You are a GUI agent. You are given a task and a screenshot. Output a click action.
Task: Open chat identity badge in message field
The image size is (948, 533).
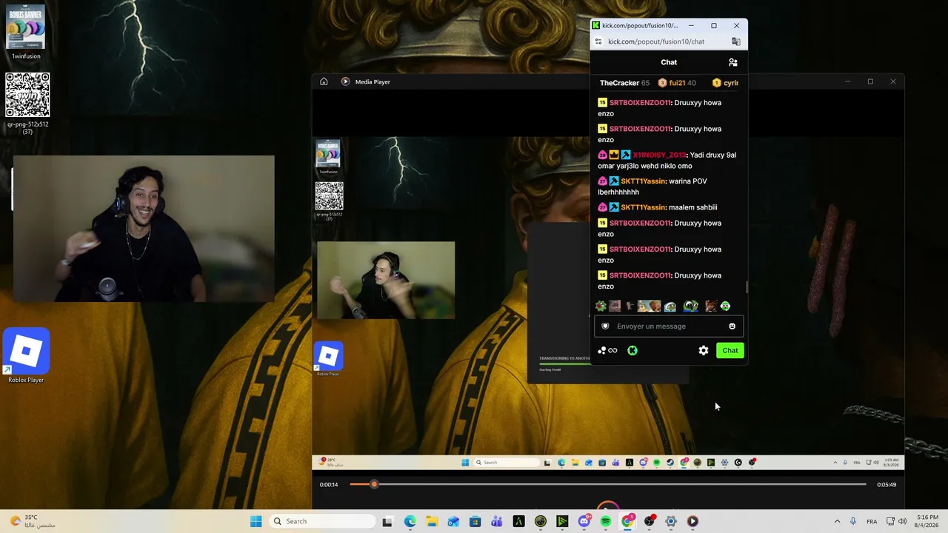click(605, 326)
